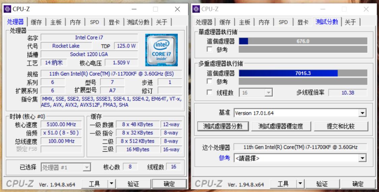
Task: Click 验证 button in right window
Action: click(322, 184)
